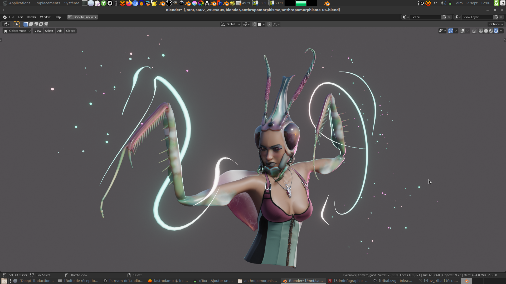Click the Scene name field
Image resolution: width=506 pixels, height=284 pixels.
click(x=425, y=17)
